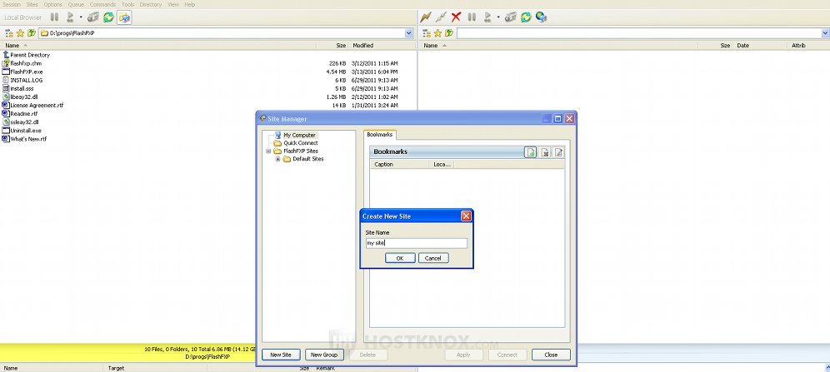Viewport: 830px width, 372px height.
Task: Open the Tools menu
Action: tap(128, 4)
